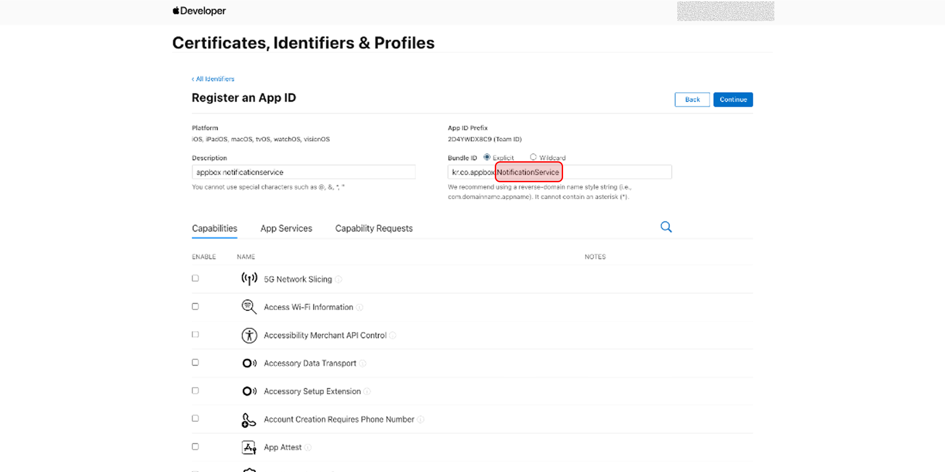
Task: Open the capabilities search magnifier icon
Action: [x=666, y=227]
